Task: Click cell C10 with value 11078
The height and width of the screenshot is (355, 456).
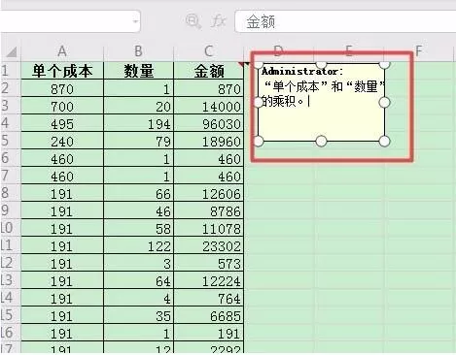Action: (209, 228)
